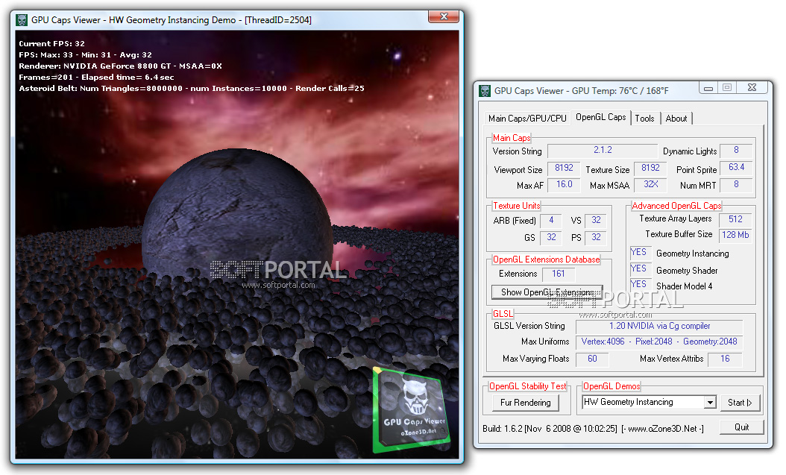Click the Max Uniforms value field
The image size is (786, 475).
point(659,342)
